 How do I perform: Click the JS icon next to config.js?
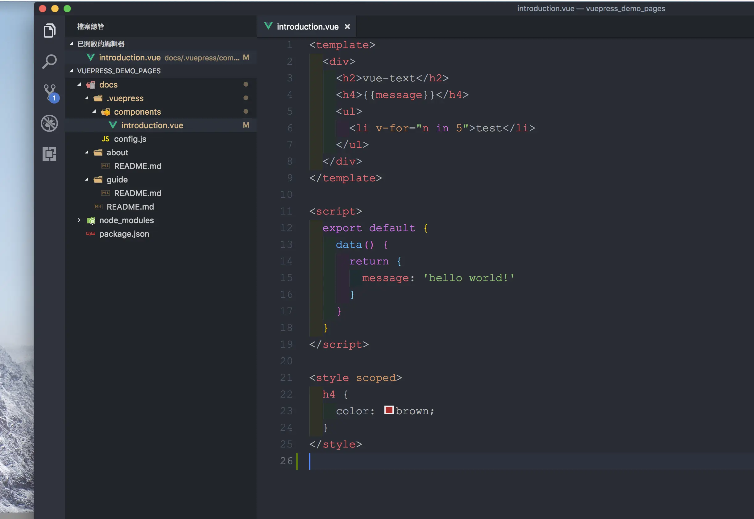pos(106,139)
